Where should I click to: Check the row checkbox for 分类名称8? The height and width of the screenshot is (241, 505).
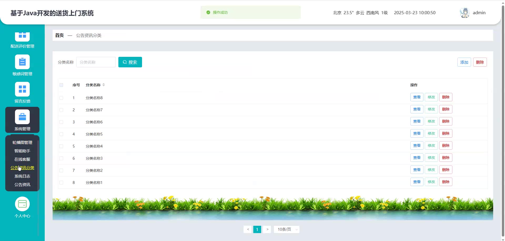(61, 98)
